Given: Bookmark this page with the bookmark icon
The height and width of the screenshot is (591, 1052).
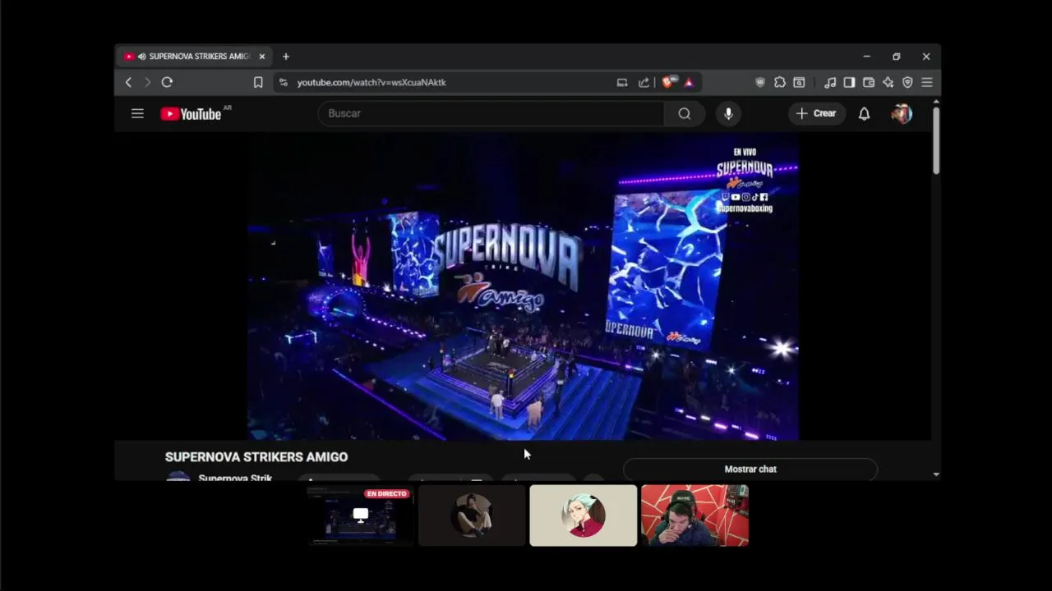Looking at the screenshot, I should (258, 82).
